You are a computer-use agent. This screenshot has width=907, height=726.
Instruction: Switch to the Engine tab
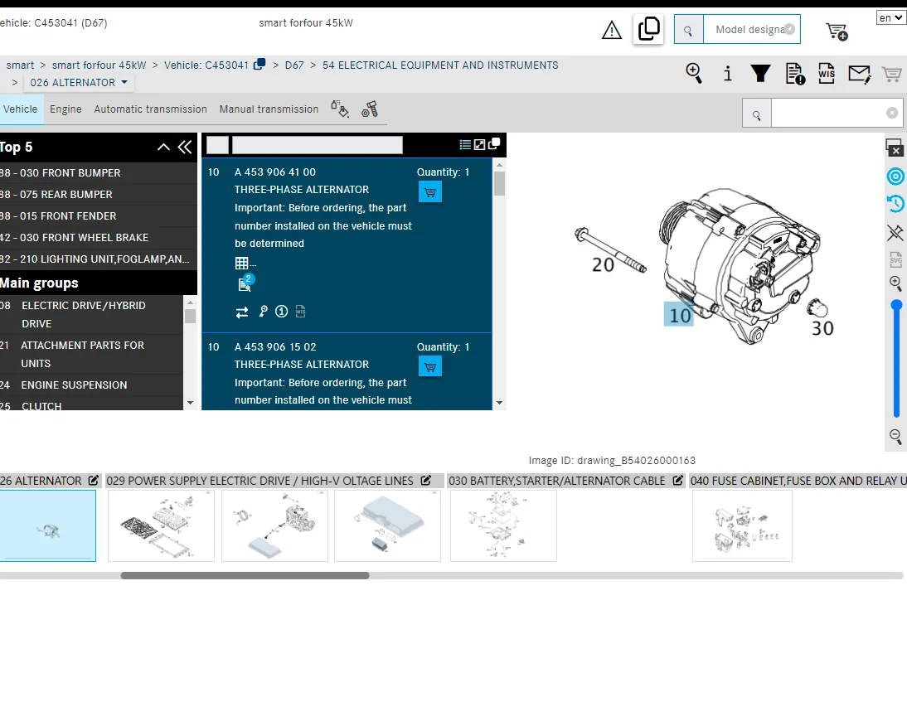pos(65,109)
